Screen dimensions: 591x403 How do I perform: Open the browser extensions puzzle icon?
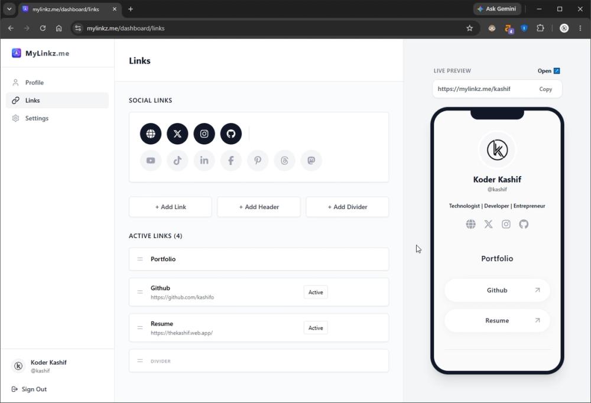(540, 28)
